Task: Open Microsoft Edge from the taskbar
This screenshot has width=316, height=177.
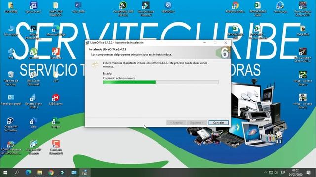Action: click(28, 173)
